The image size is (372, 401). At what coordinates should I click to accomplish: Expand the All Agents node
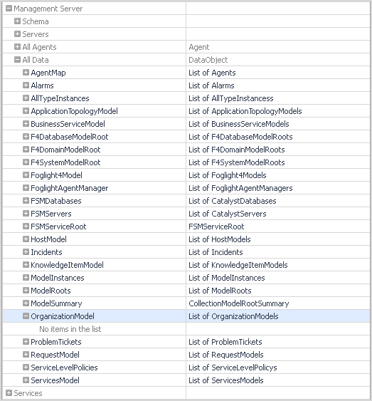click(x=17, y=47)
